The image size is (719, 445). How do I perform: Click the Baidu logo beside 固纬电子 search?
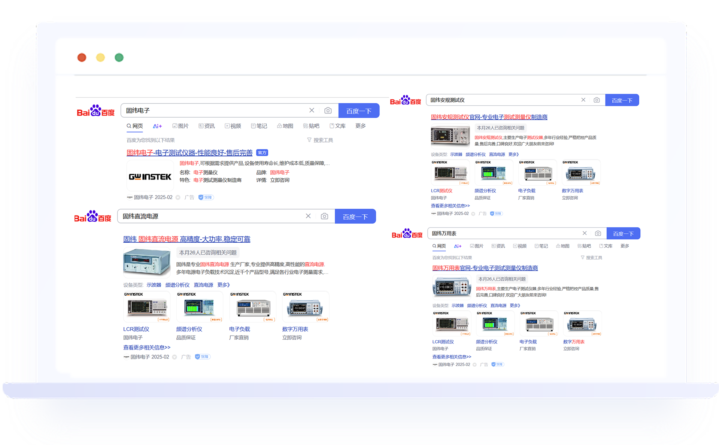pyautogui.click(x=95, y=111)
